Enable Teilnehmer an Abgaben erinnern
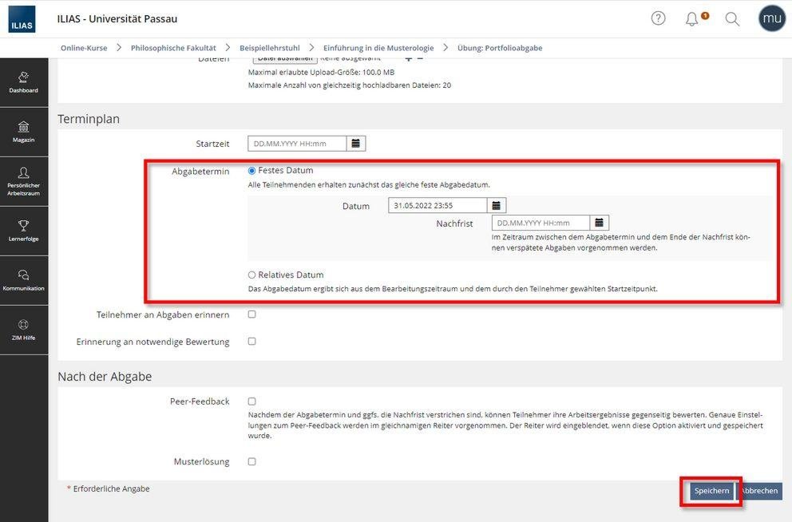Image resolution: width=792 pixels, height=522 pixels. [x=251, y=314]
